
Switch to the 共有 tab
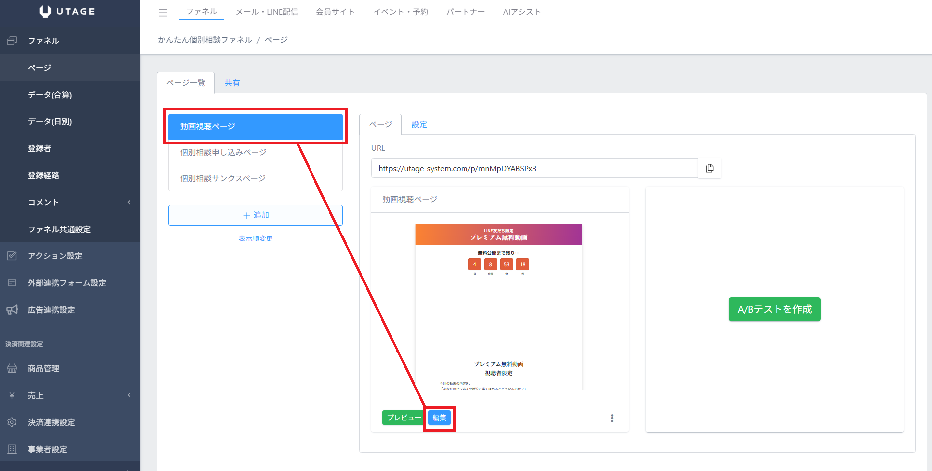(232, 83)
